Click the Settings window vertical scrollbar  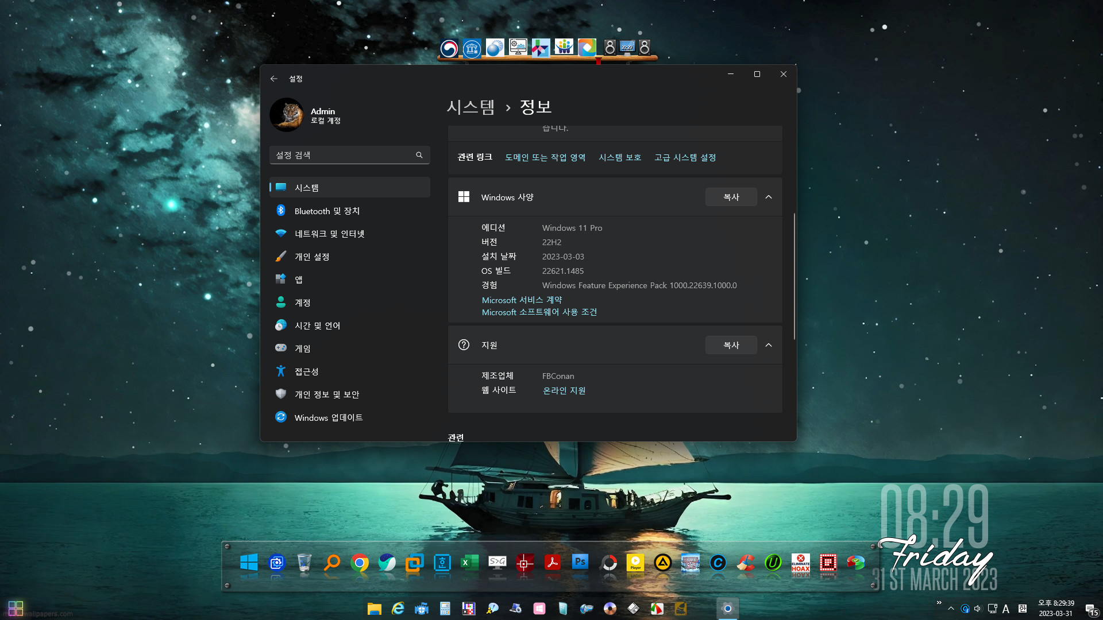tap(795, 276)
